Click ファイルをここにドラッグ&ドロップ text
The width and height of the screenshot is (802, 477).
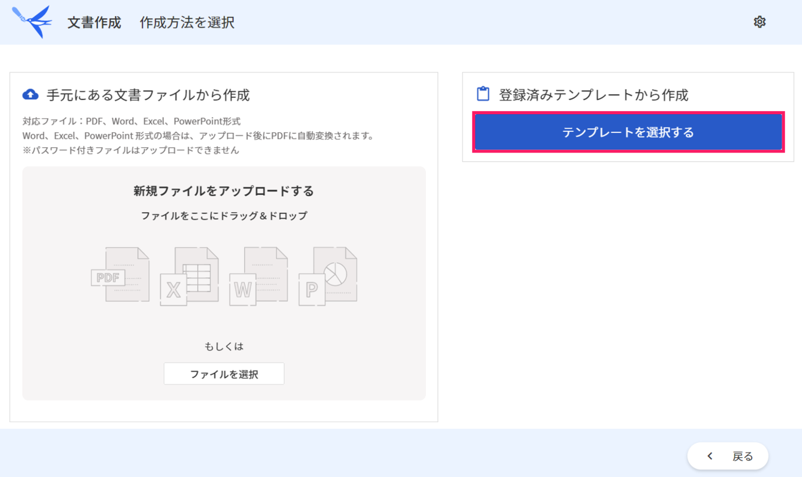(224, 216)
